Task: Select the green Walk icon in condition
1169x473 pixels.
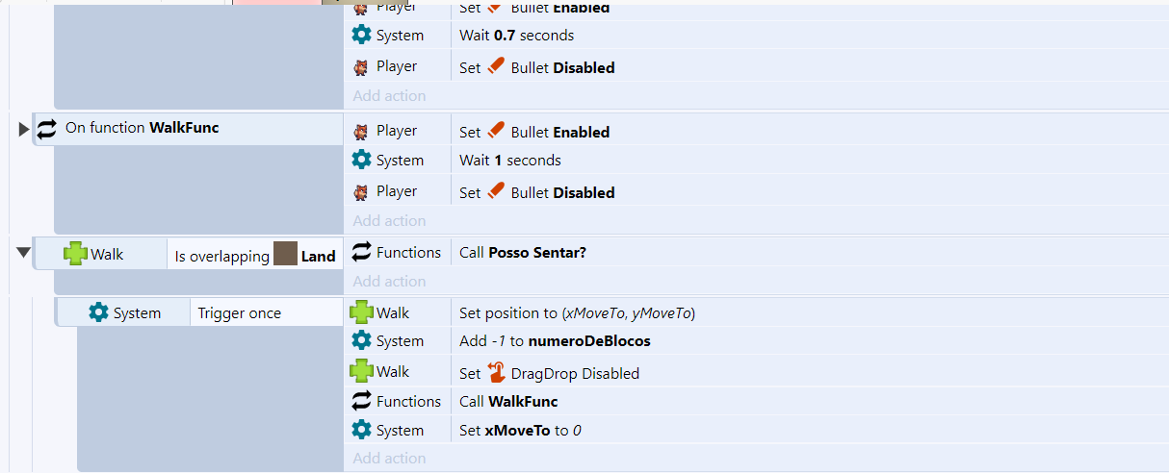Action: (75, 254)
